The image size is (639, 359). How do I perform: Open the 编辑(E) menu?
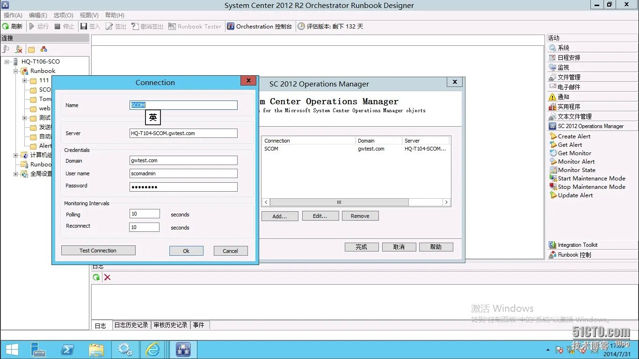pos(38,15)
